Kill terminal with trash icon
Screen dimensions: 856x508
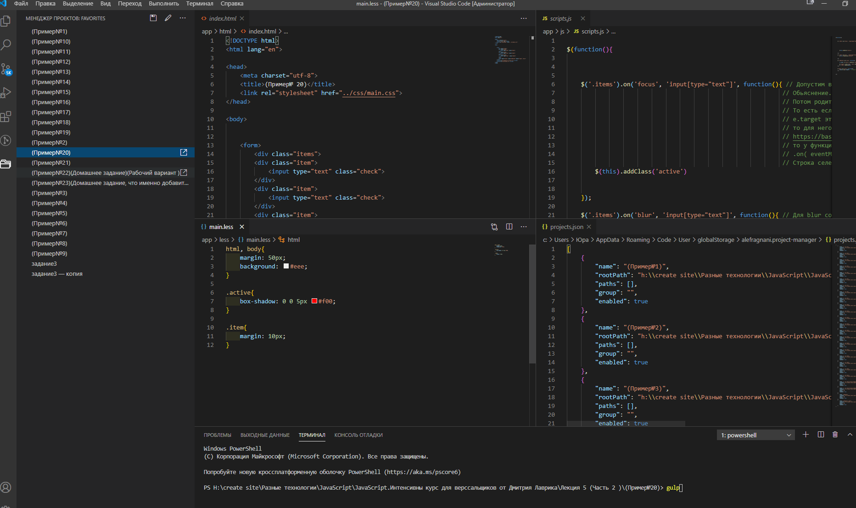point(835,435)
